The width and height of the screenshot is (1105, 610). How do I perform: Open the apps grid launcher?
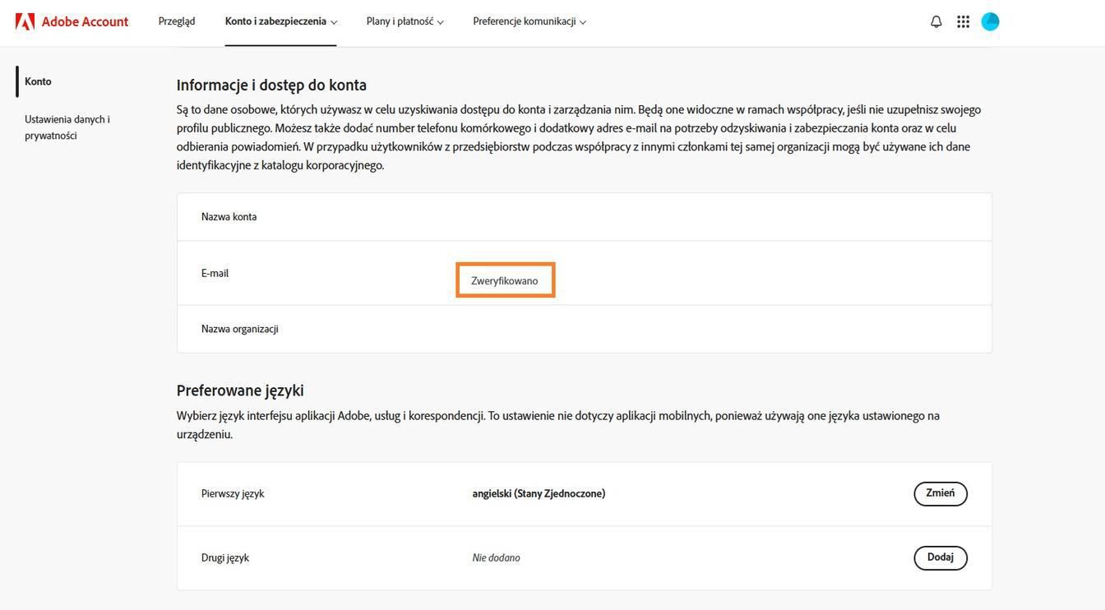(x=963, y=21)
